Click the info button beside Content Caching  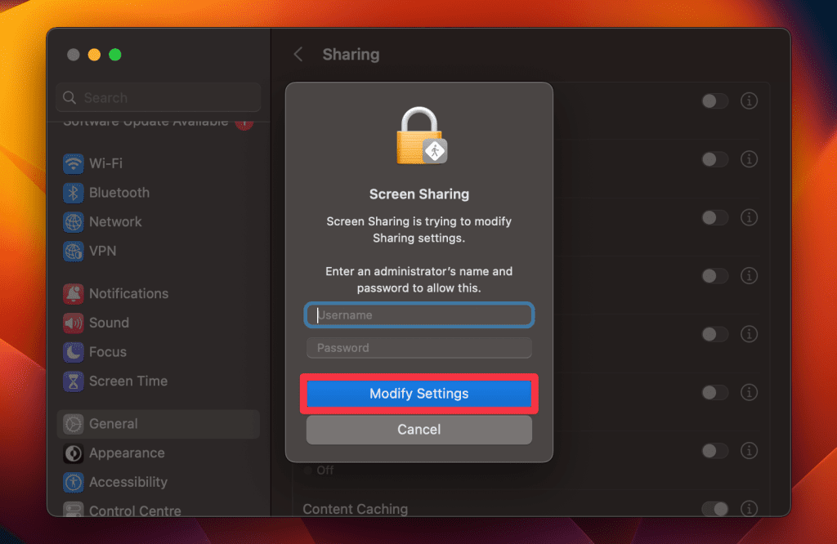[x=749, y=509]
